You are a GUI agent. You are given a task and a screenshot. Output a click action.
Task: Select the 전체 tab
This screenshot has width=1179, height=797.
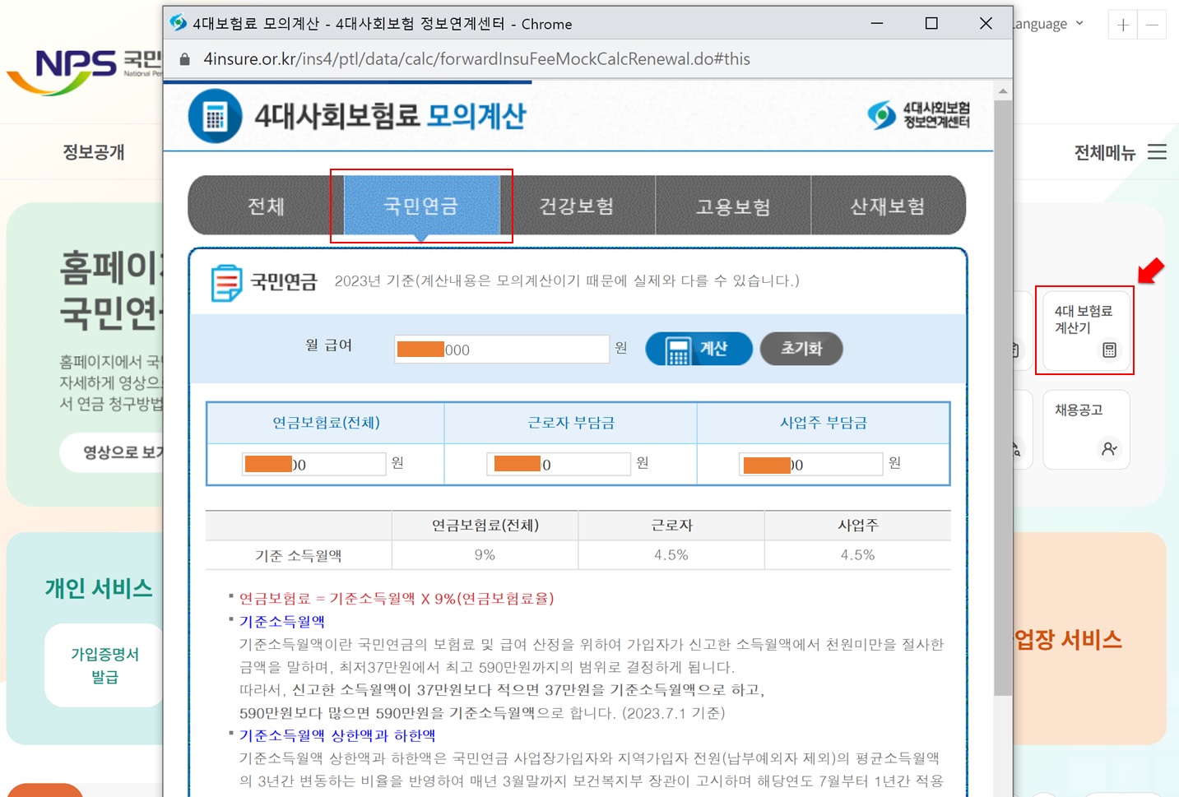265,206
